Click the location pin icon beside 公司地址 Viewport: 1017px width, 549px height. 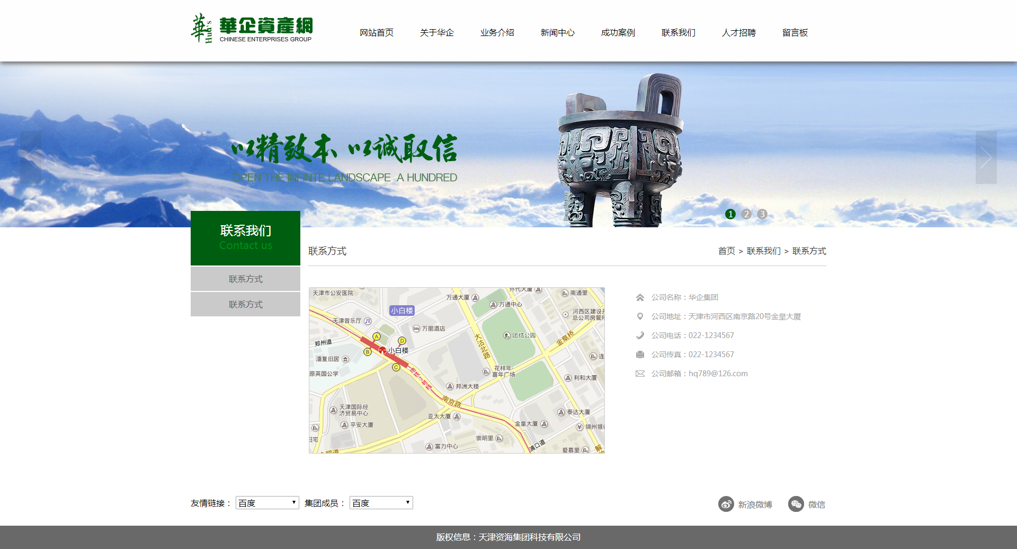[x=640, y=316]
